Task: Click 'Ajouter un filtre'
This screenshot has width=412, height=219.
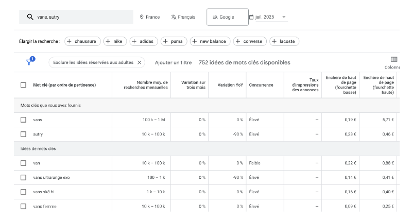Action: pyautogui.click(x=173, y=62)
